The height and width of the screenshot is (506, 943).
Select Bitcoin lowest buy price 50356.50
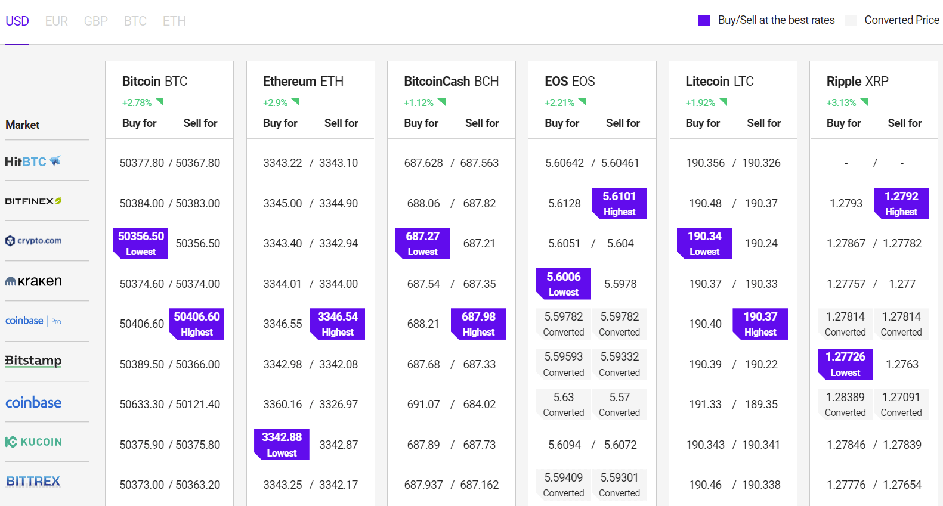[141, 243]
